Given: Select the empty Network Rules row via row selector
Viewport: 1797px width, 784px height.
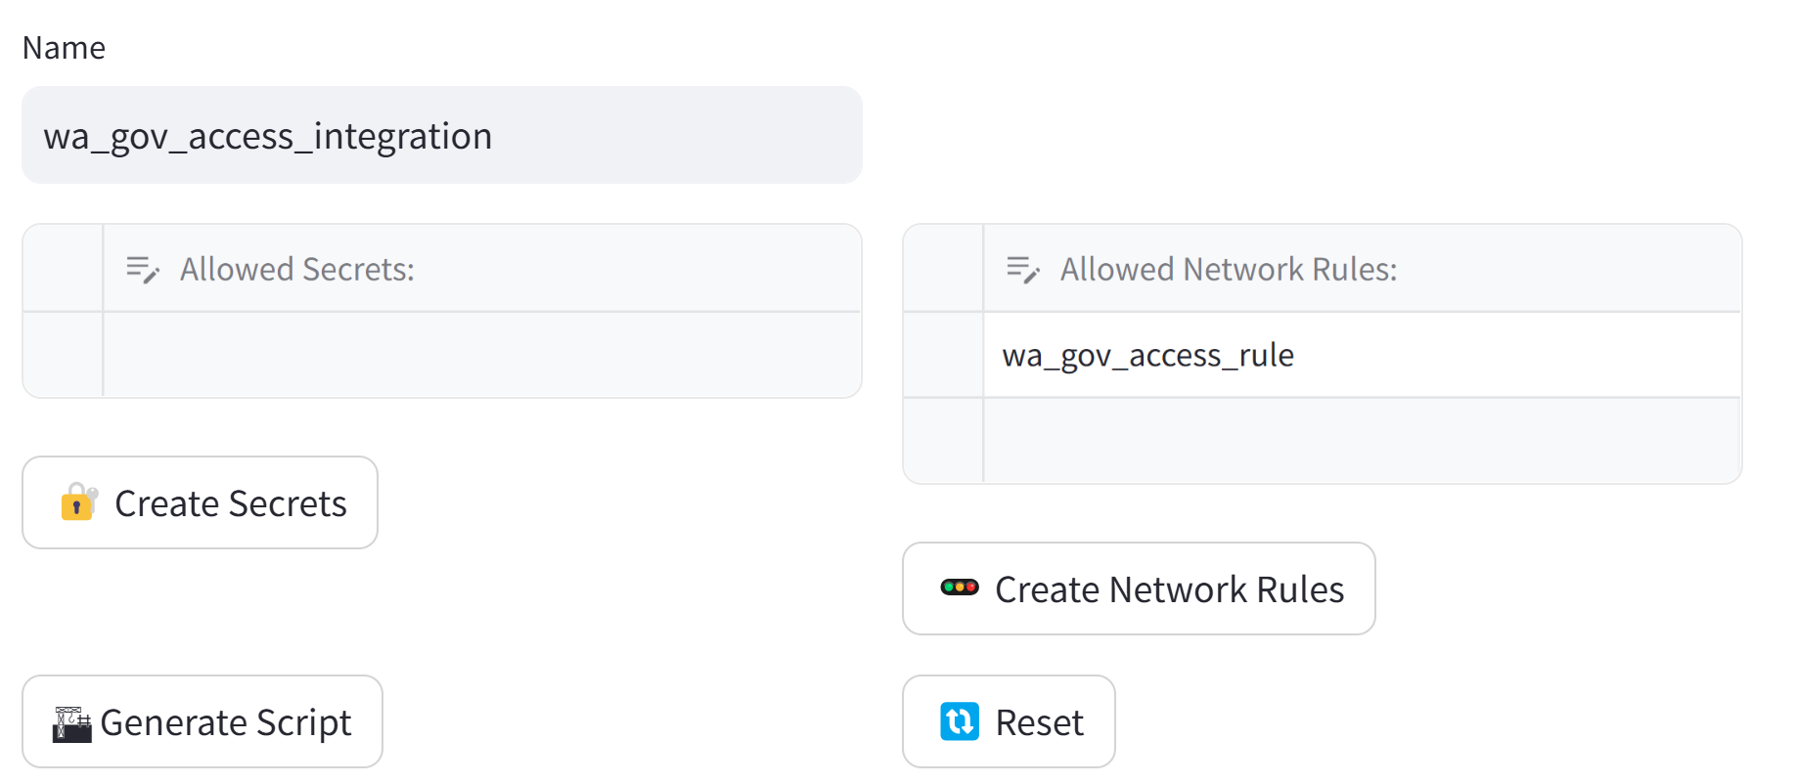Looking at the screenshot, I should [943, 441].
